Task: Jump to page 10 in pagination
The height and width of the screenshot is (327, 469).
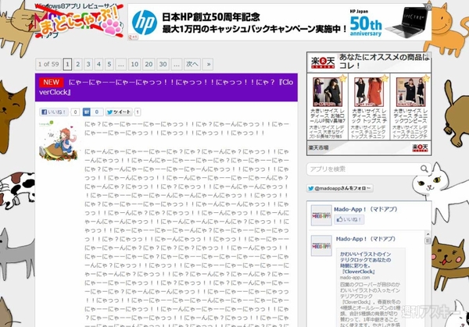Action: [x=134, y=64]
